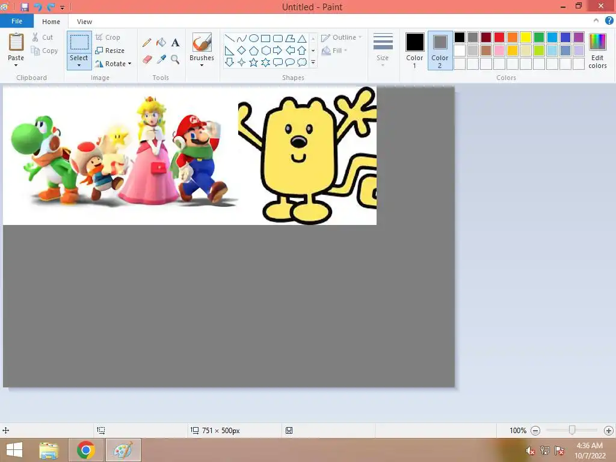Image resolution: width=616 pixels, height=462 pixels.
Task: Activate the Color 2 box
Action: (x=440, y=51)
